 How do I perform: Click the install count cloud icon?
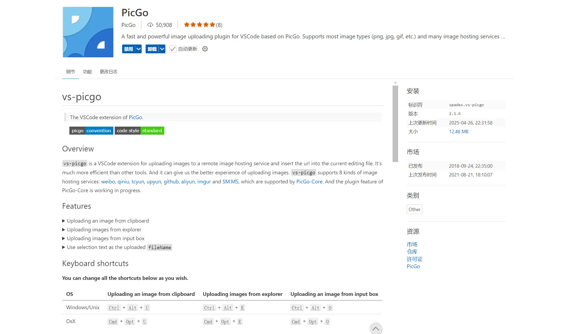pos(150,25)
